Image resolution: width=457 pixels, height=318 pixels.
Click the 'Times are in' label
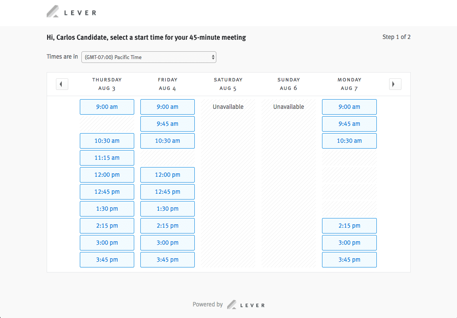point(62,57)
